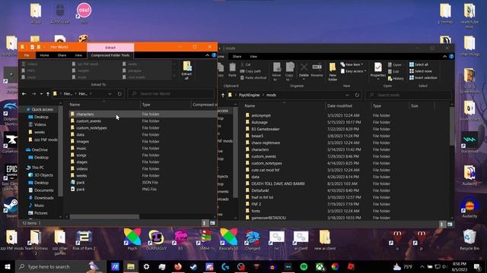Click Select all in mods ribbon
This screenshot has height=273, width=487.
pos(419,64)
